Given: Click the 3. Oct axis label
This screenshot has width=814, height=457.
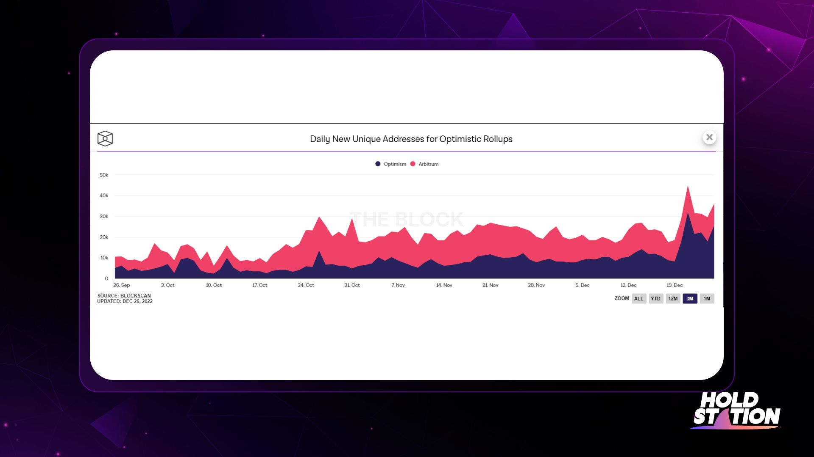Looking at the screenshot, I should tap(167, 285).
